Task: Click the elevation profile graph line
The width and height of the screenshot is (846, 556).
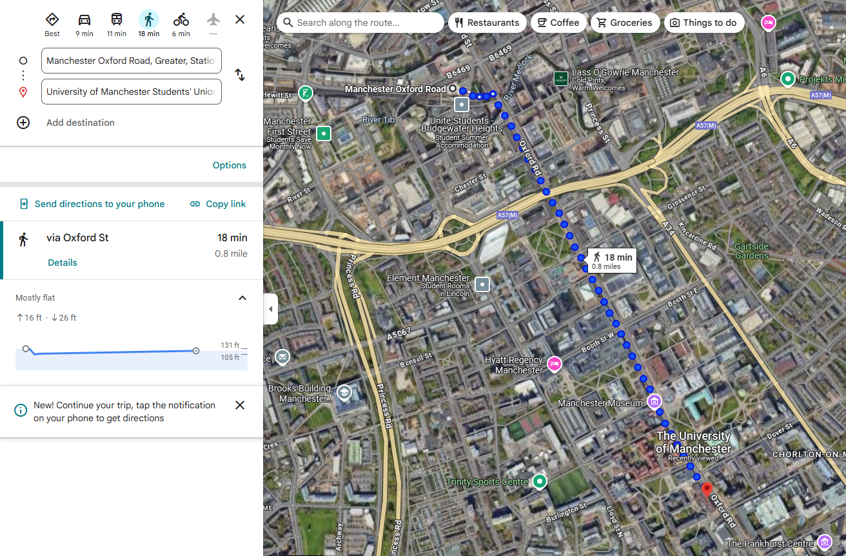Action: tap(111, 352)
